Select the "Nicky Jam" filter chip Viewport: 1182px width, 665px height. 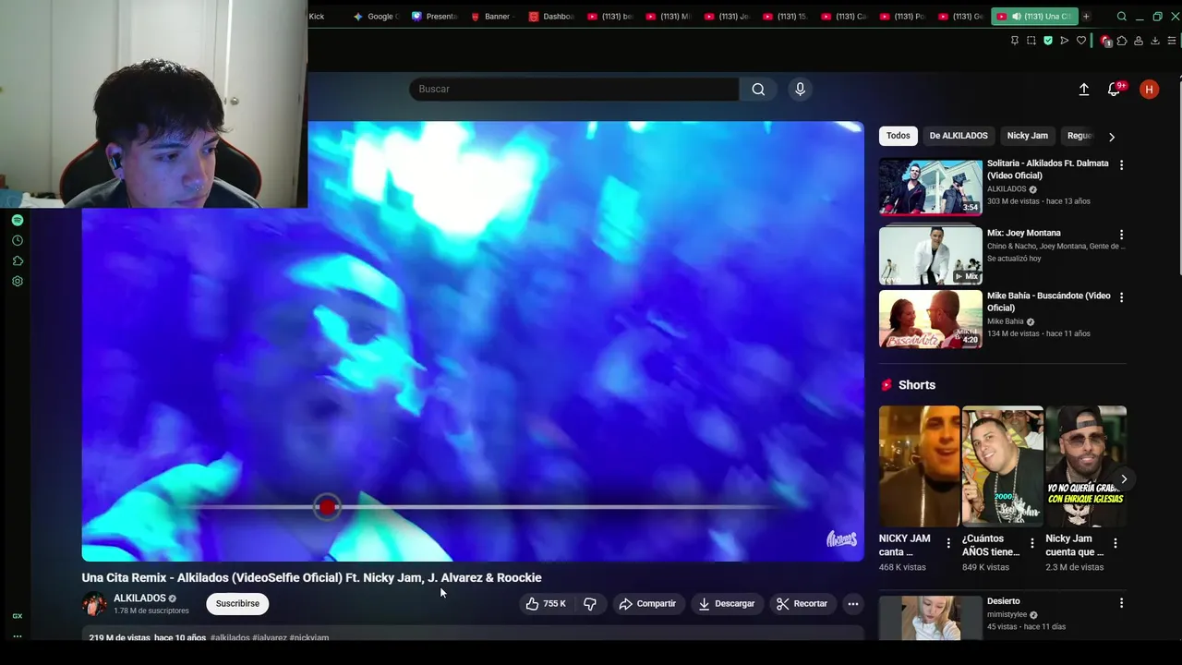tap(1028, 136)
